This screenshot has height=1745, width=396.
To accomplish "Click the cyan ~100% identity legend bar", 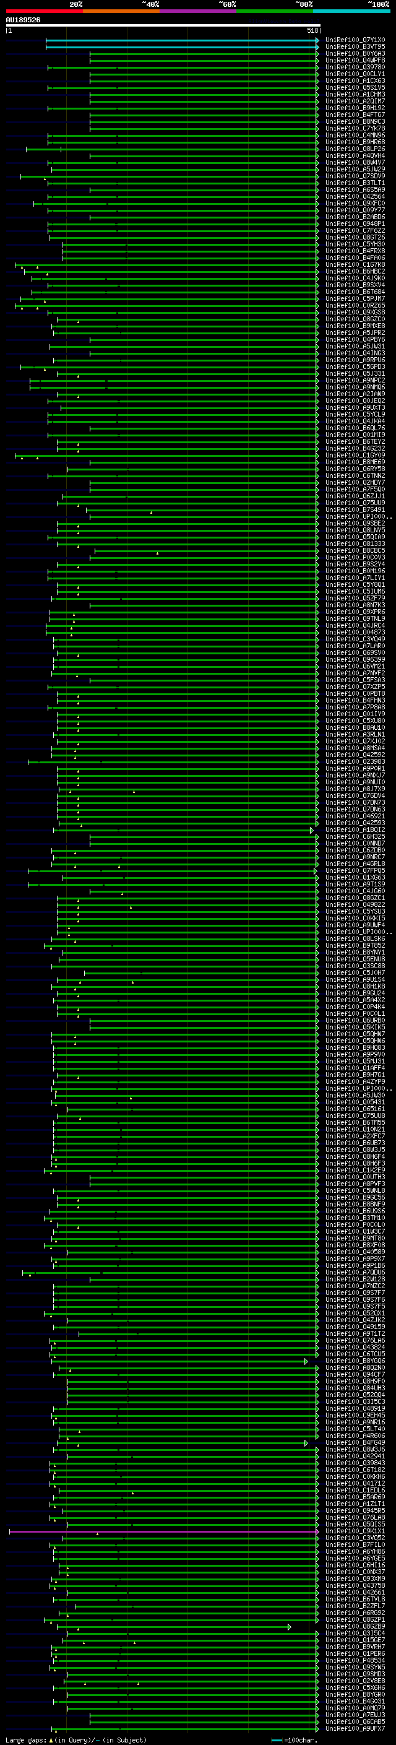I will pos(351,11).
